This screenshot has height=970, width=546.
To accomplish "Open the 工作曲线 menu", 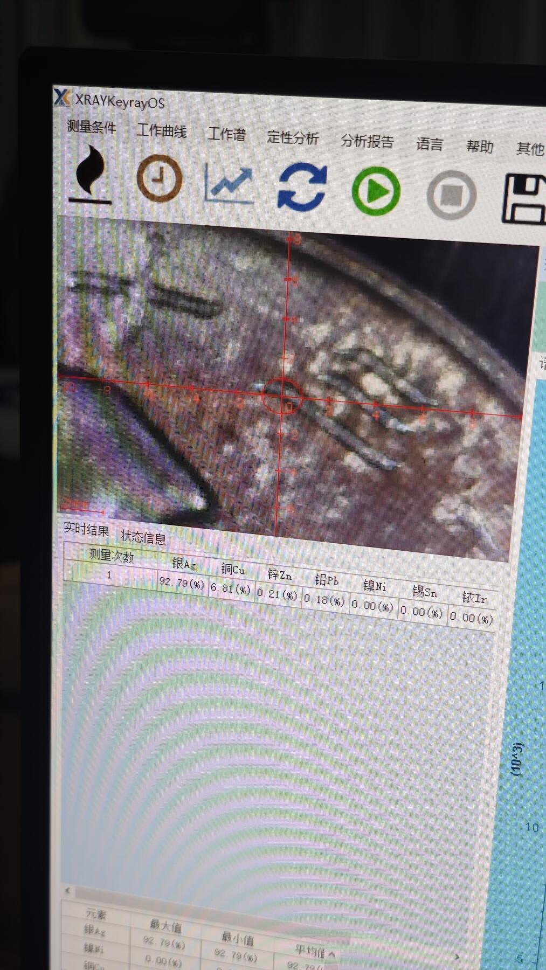I will click(161, 131).
